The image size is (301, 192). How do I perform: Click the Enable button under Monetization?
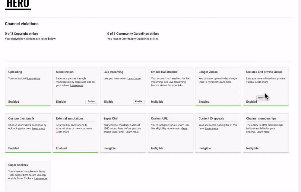91,101
